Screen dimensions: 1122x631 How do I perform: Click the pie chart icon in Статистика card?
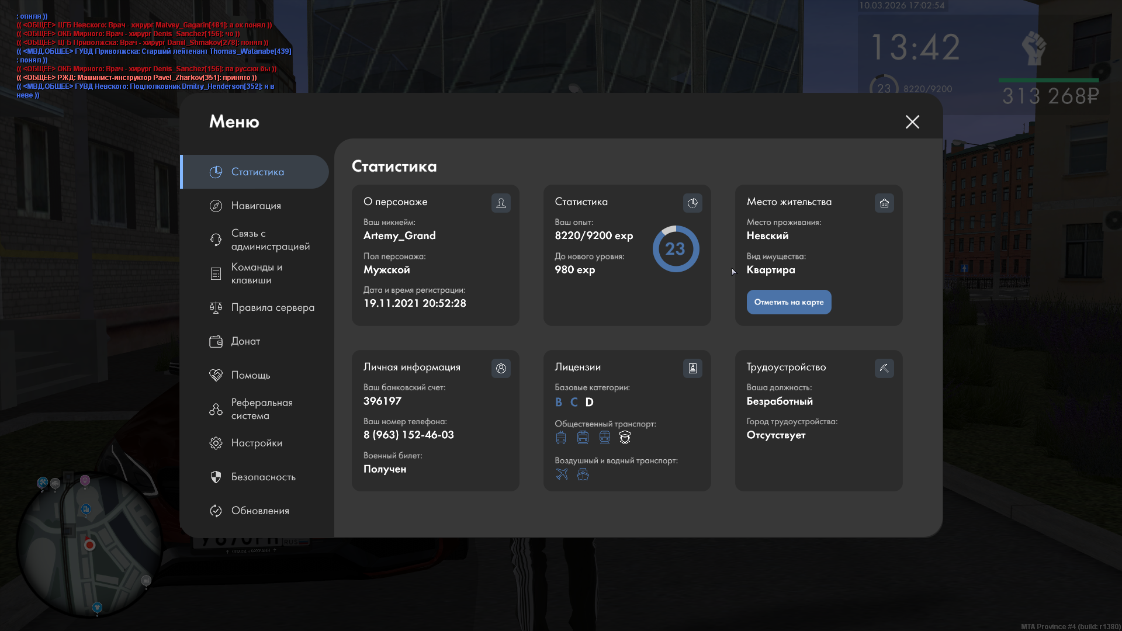(x=692, y=203)
